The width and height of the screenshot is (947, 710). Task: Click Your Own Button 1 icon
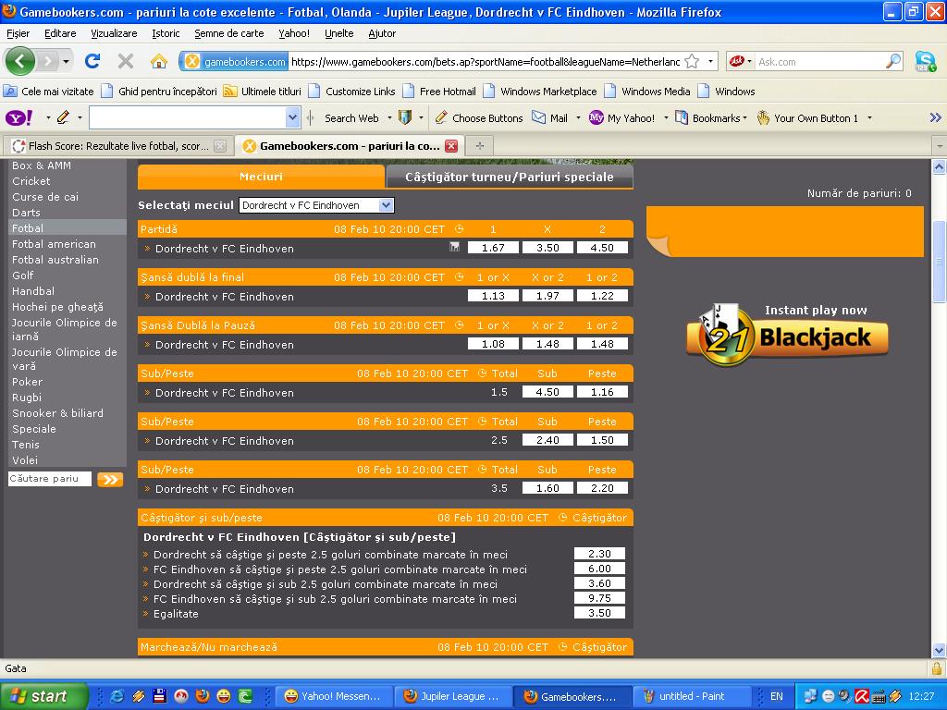pos(763,117)
